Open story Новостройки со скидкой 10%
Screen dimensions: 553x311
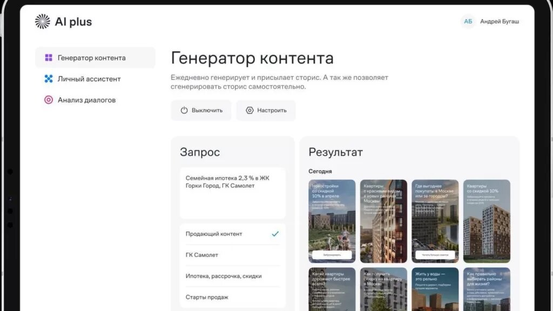click(332, 221)
